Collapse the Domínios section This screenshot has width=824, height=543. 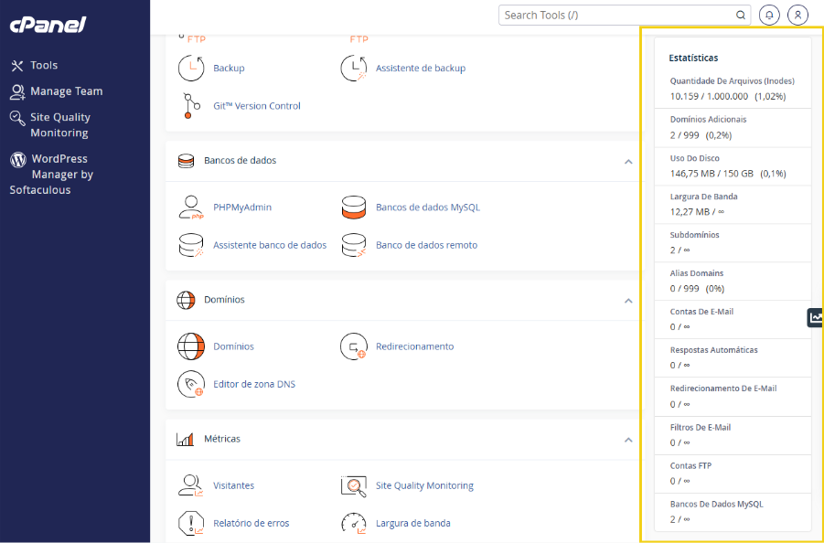[x=628, y=300]
